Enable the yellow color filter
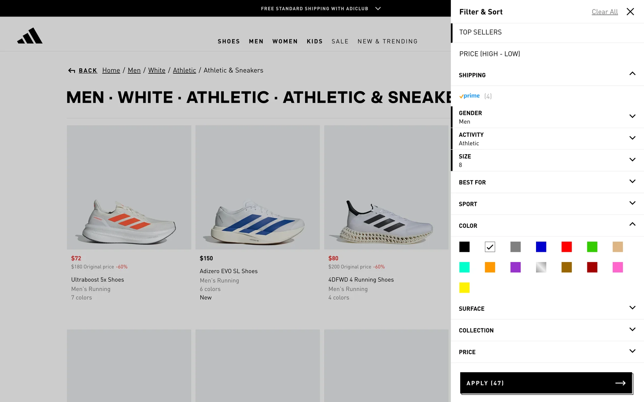The width and height of the screenshot is (644, 402). [464, 288]
